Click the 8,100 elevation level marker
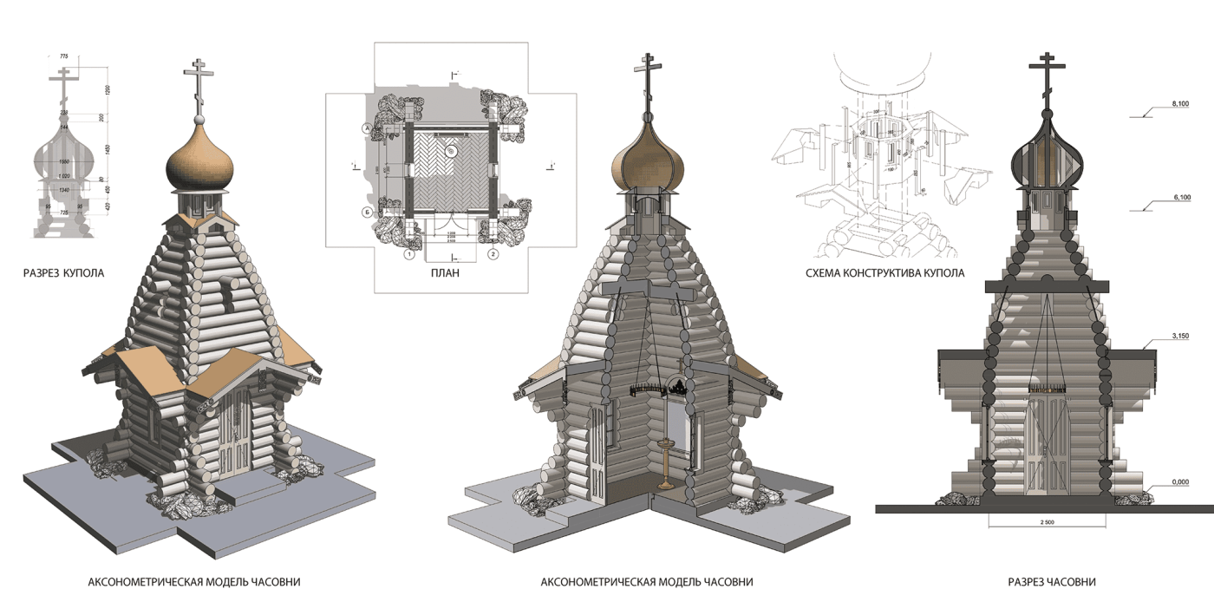The image size is (1214, 602). click(x=1179, y=104)
